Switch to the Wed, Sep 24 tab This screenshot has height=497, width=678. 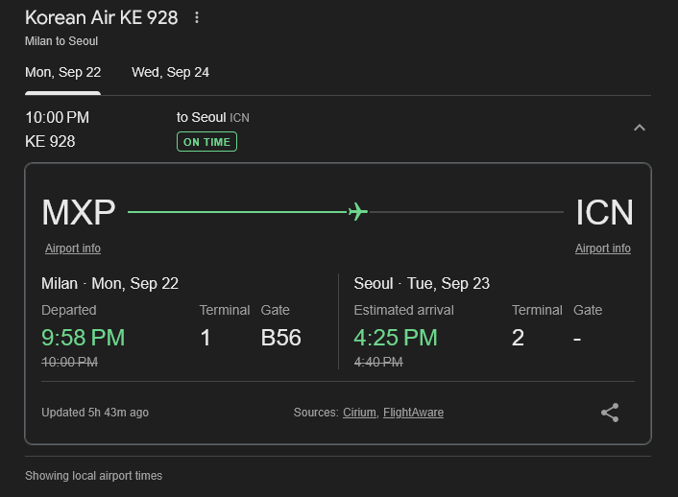pos(170,72)
